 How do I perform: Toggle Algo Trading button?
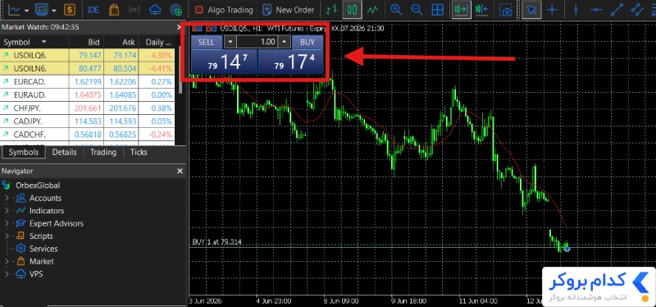tap(224, 10)
